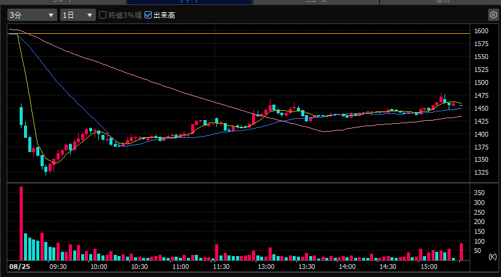Image resolution: width=501 pixels, height=277 pixels.
Task: Click the lowest candlestick near 1325
Action: point(46,170)
